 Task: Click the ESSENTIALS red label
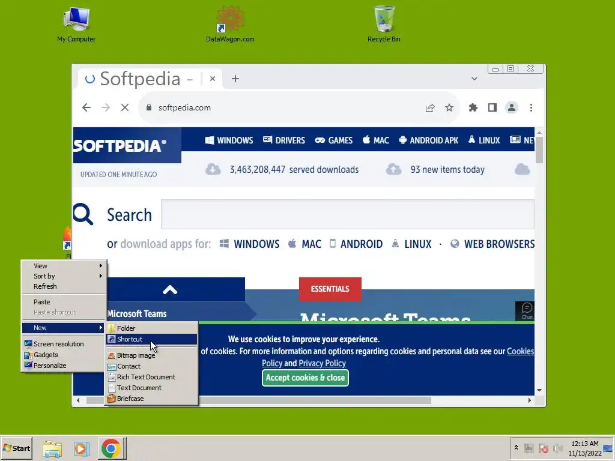coord(330,289)
